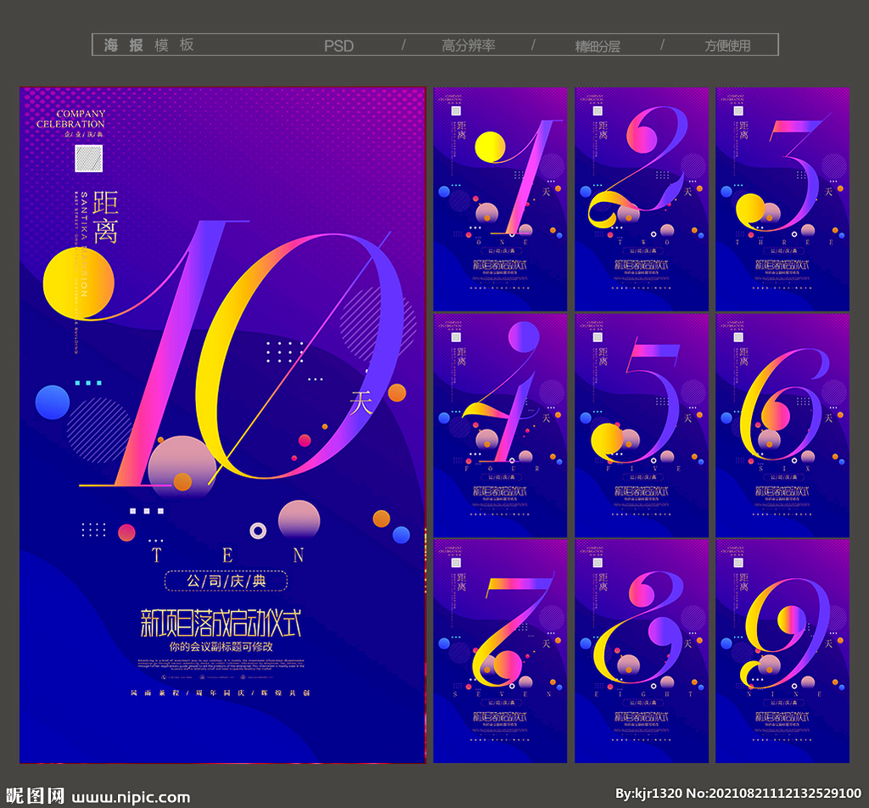
Task: Select the number 5 countdown poster thumbnail
Action: pos(642,425)
